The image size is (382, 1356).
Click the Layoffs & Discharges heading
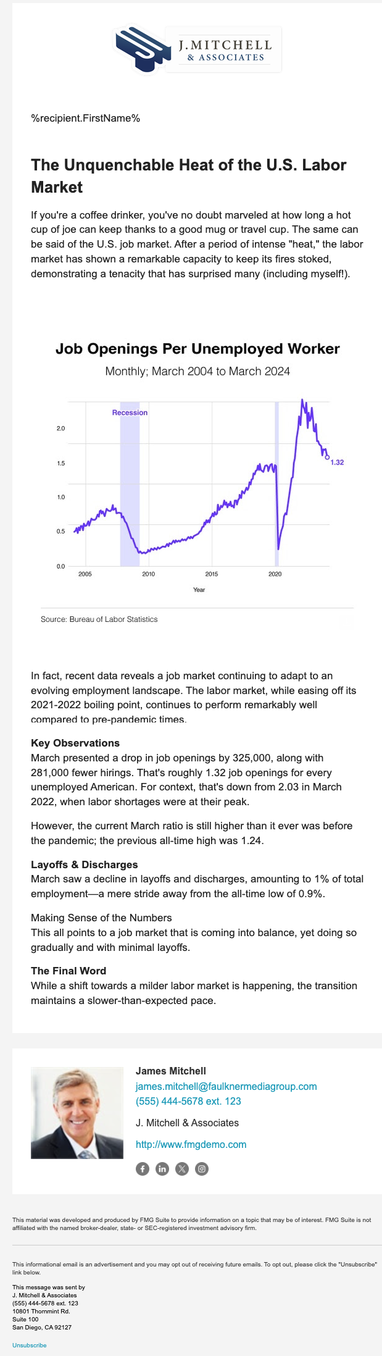tap(84, 864)
